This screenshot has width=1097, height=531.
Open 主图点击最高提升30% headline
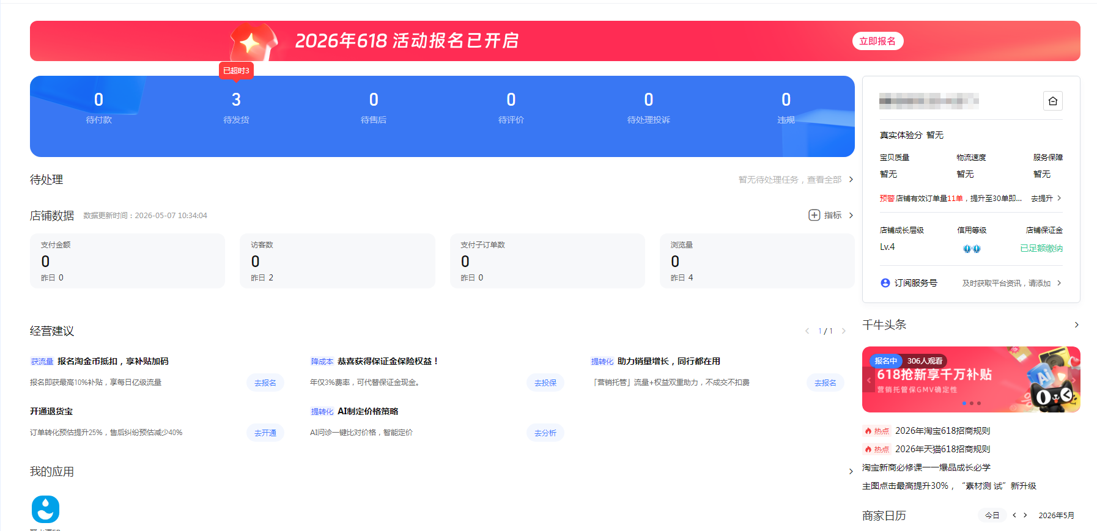(949, 486)
